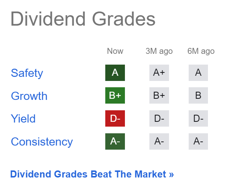Image resolution: width=225 pixels, height=189 pixels.
Task: Click the current Consistency A- grade badge
Action: (x=115, y=141)
